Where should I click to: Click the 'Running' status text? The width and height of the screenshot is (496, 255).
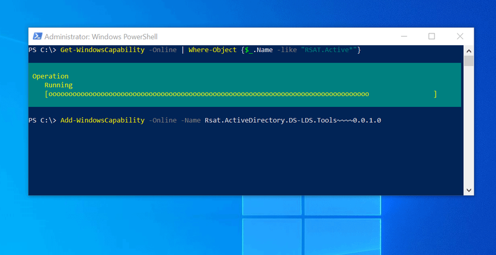point(58,85)
